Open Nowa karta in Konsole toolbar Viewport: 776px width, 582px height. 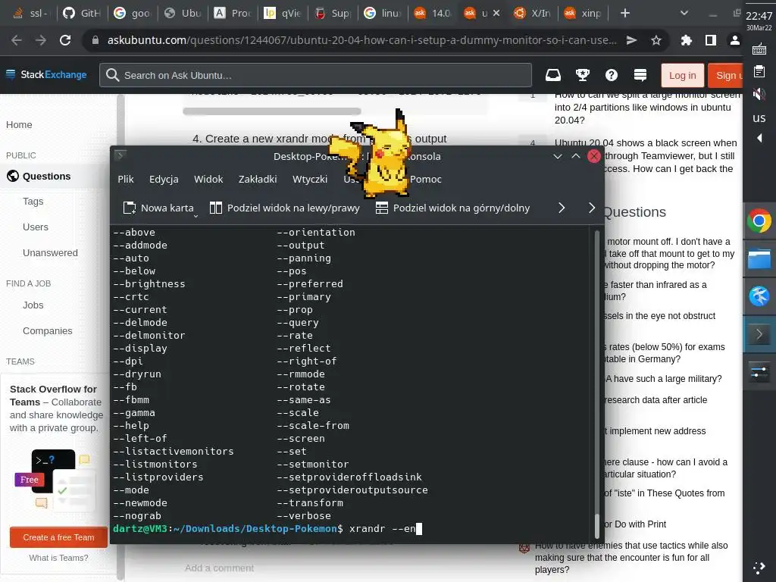click(158, 208)
